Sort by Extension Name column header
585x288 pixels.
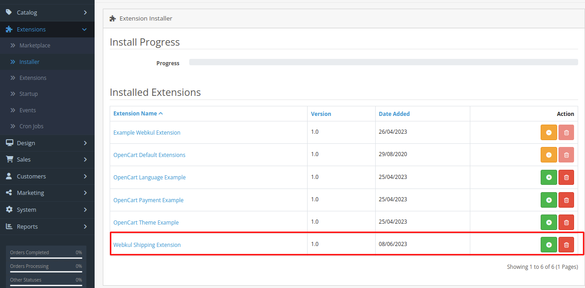[x=138, y=114]
